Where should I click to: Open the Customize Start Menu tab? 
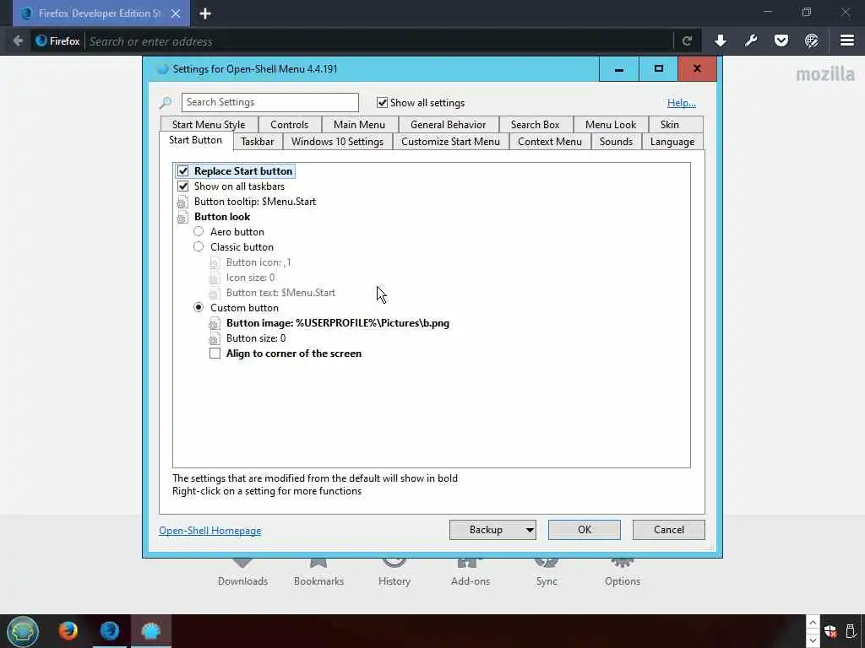[451, 142]
